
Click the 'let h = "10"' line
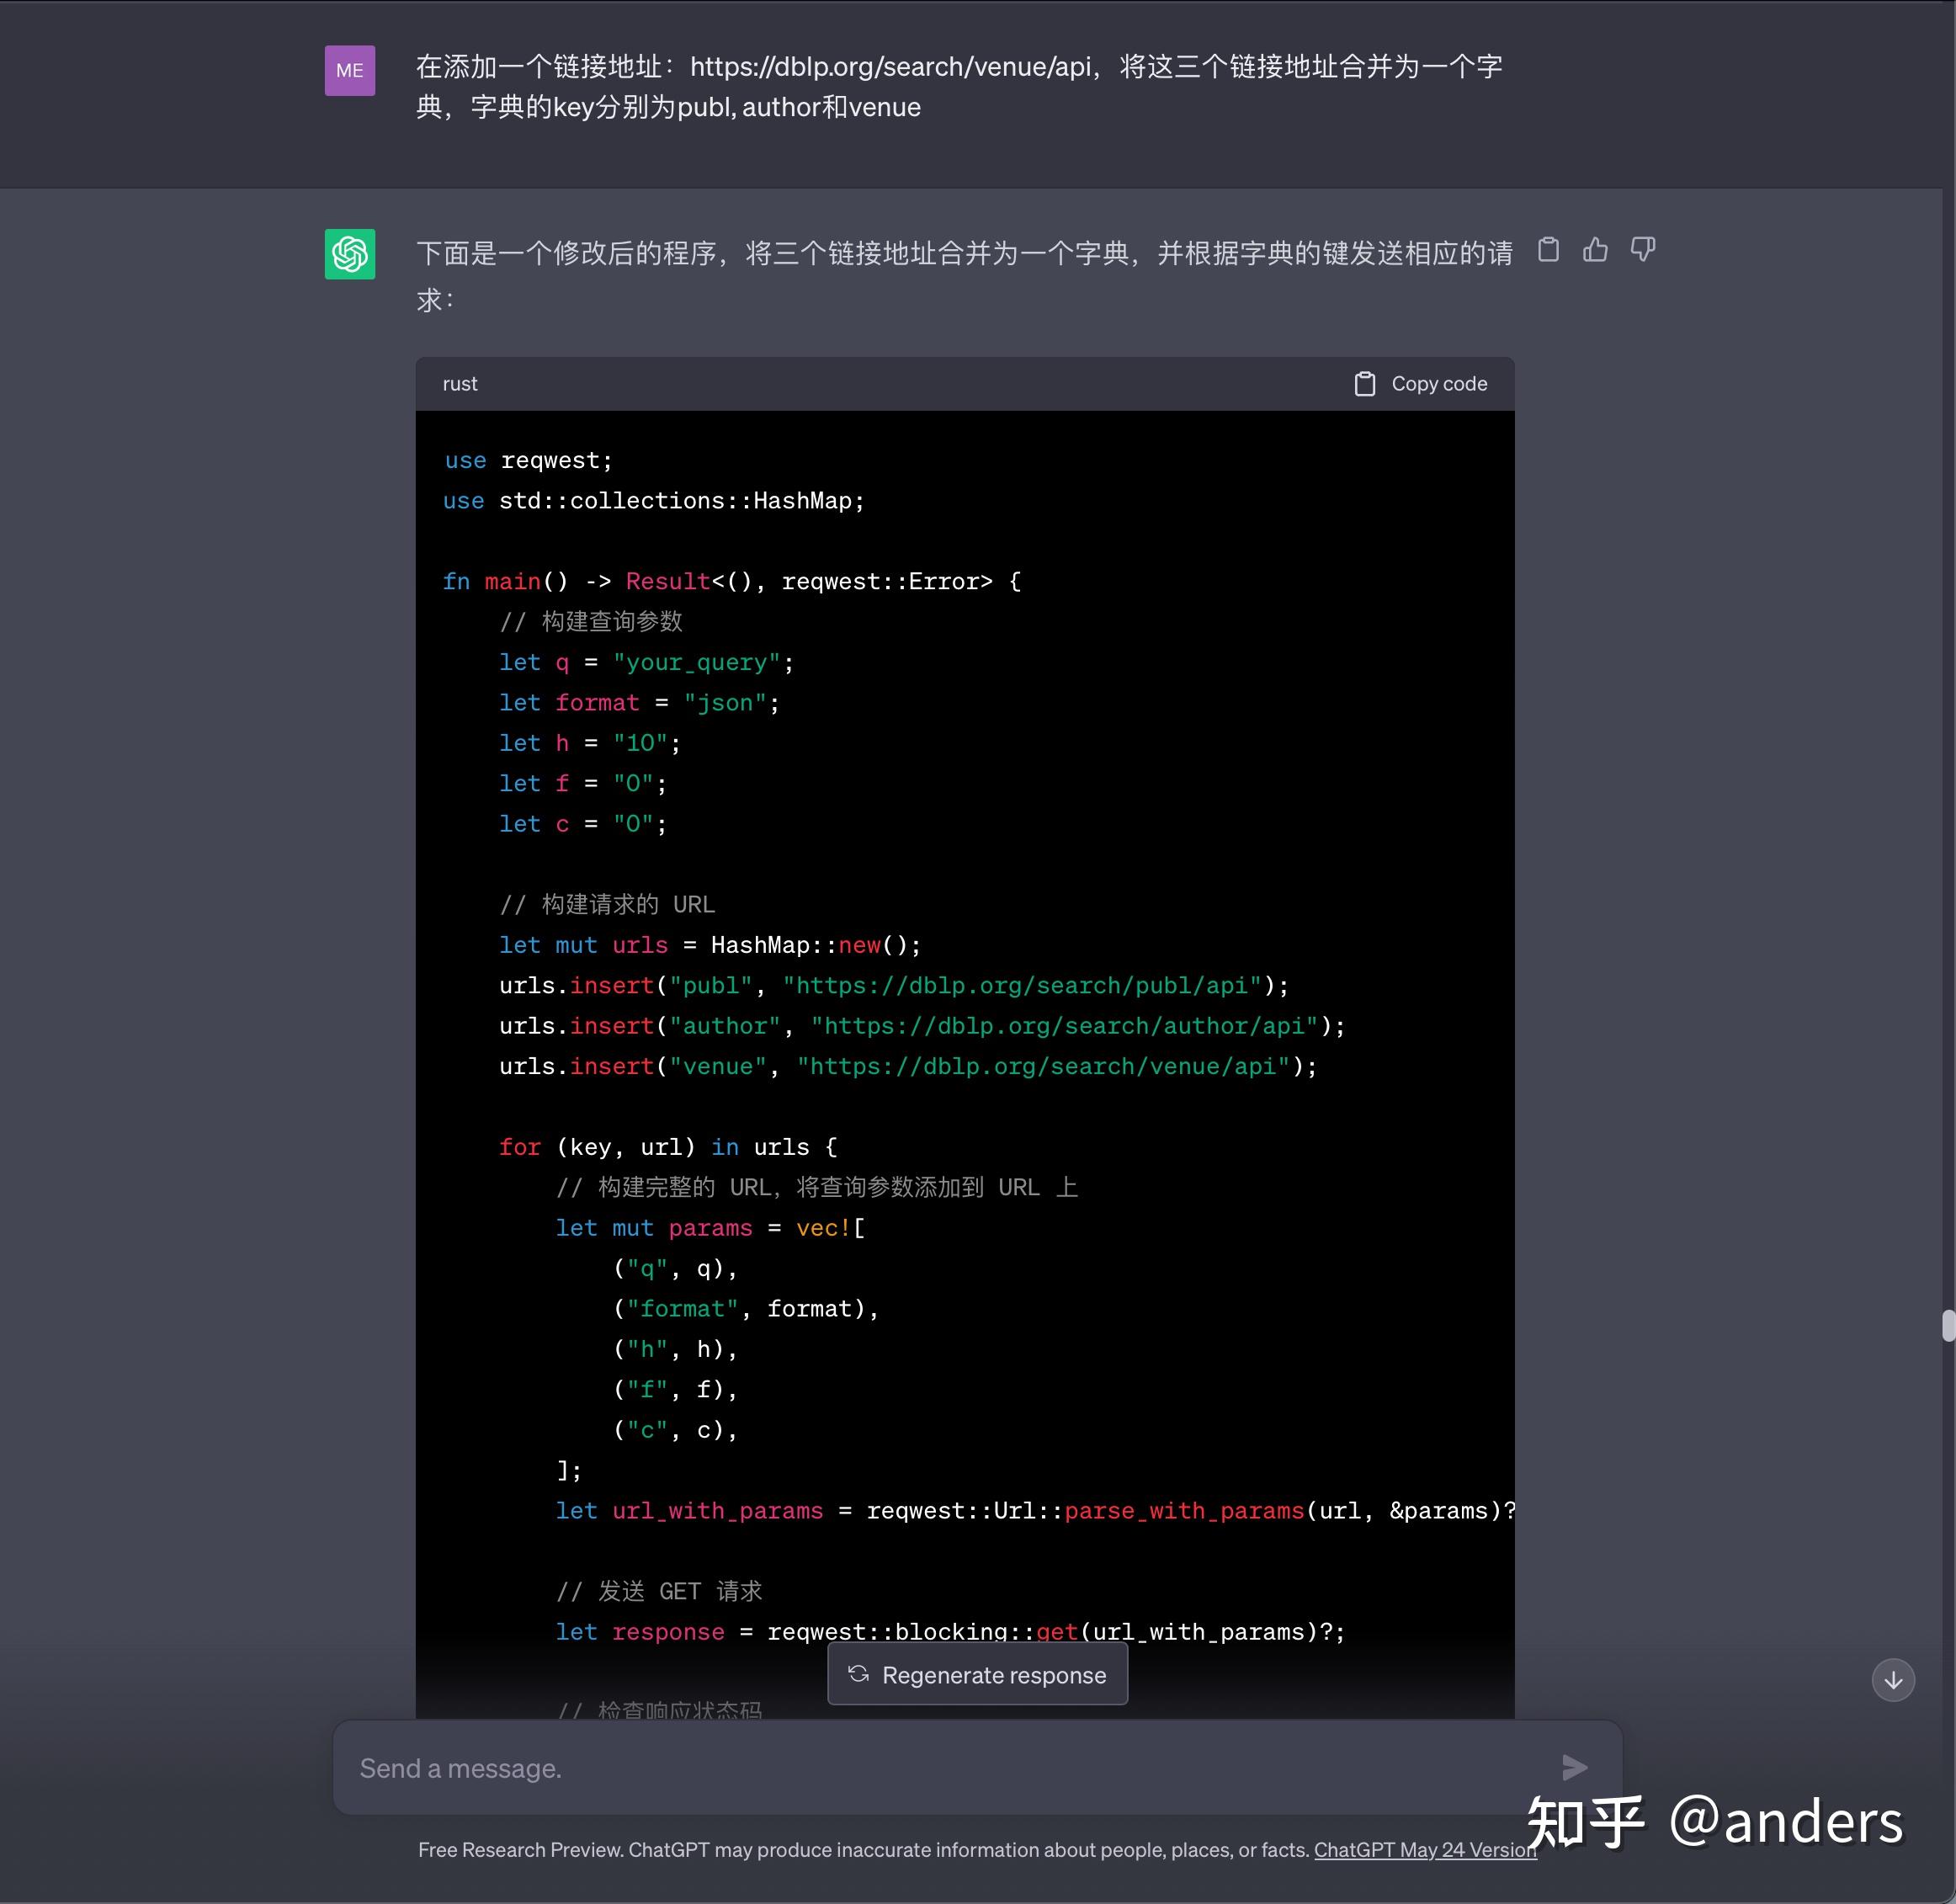click(590, 743)
